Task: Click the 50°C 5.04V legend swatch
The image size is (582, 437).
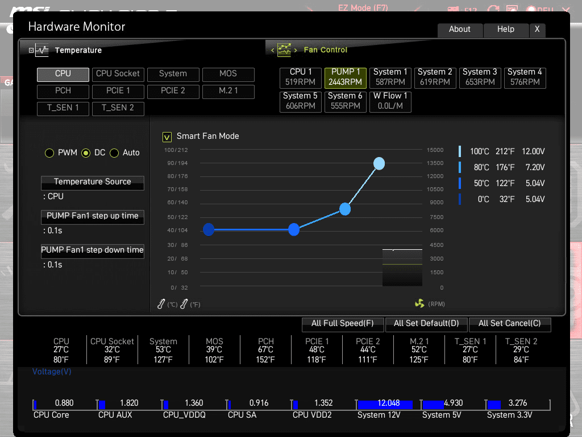Action: click(x=460, y=183)
